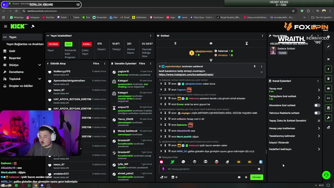Image resolution: width=334 pixels, height=188 pixels.
Task: Open Hedefleri belirleyin arrow
Action: (319, 149)
